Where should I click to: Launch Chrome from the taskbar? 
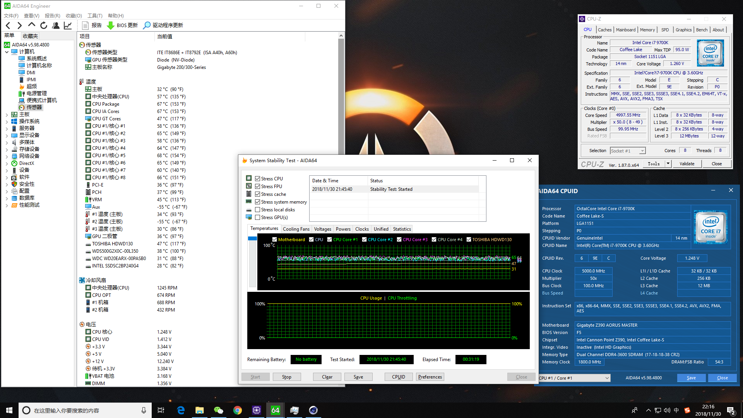coord(237,410)
